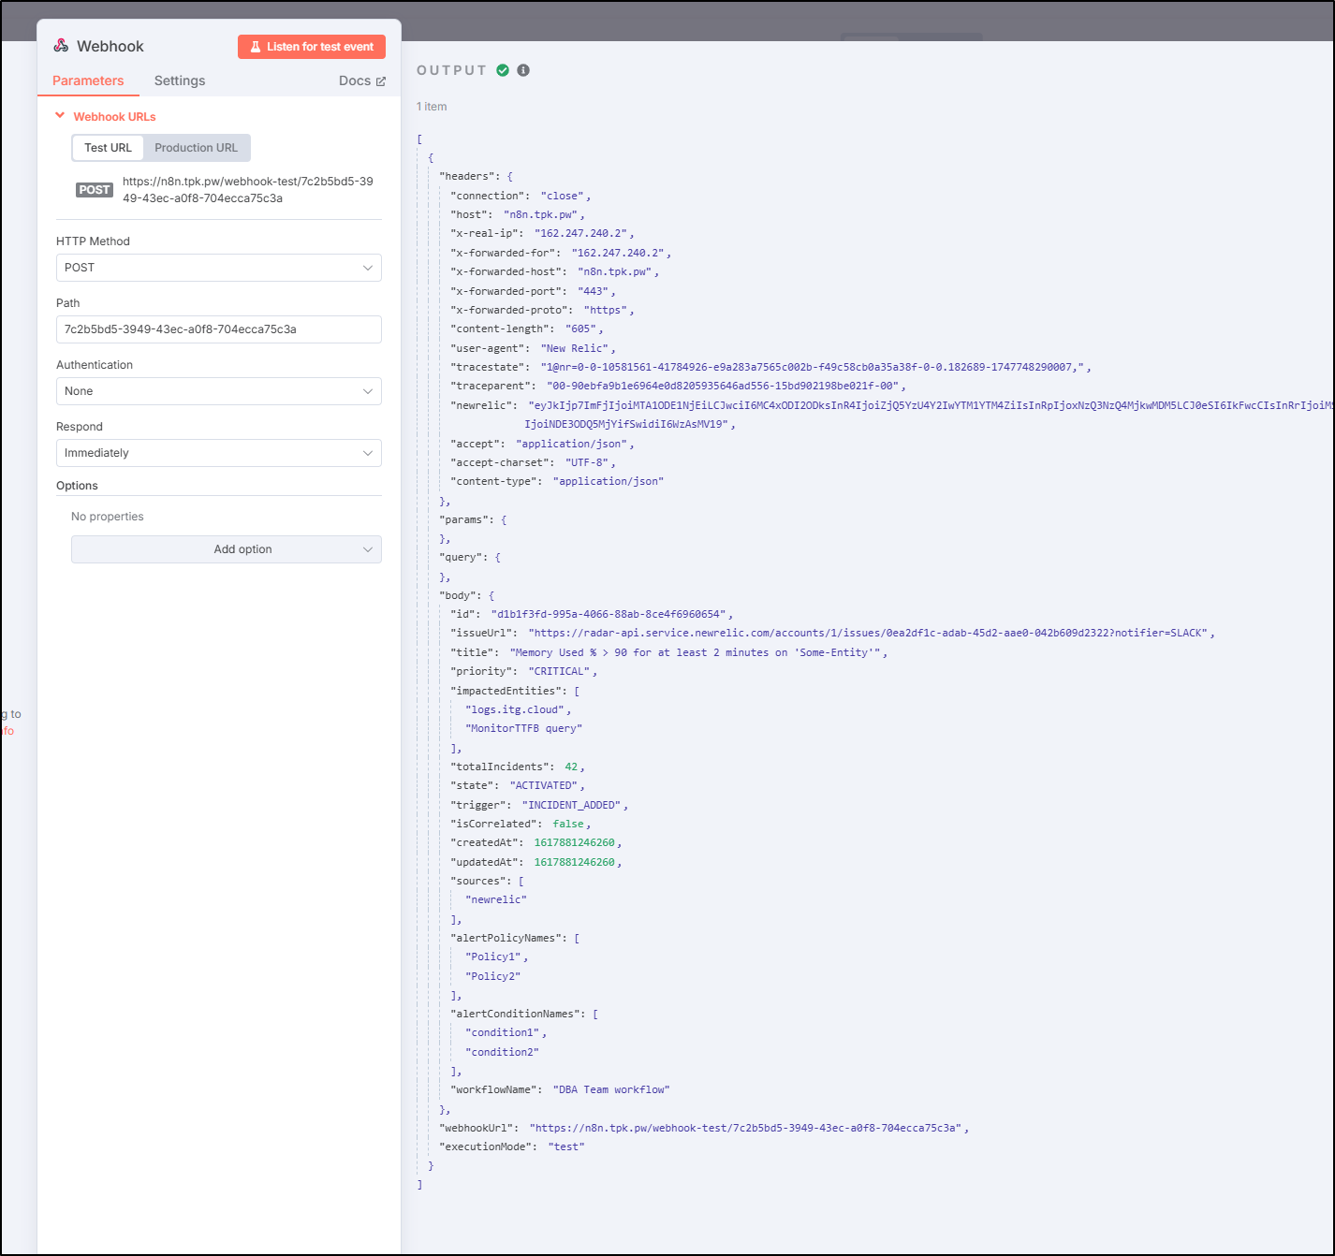
Task: Click the "query" key
Action: click(461, 557)
